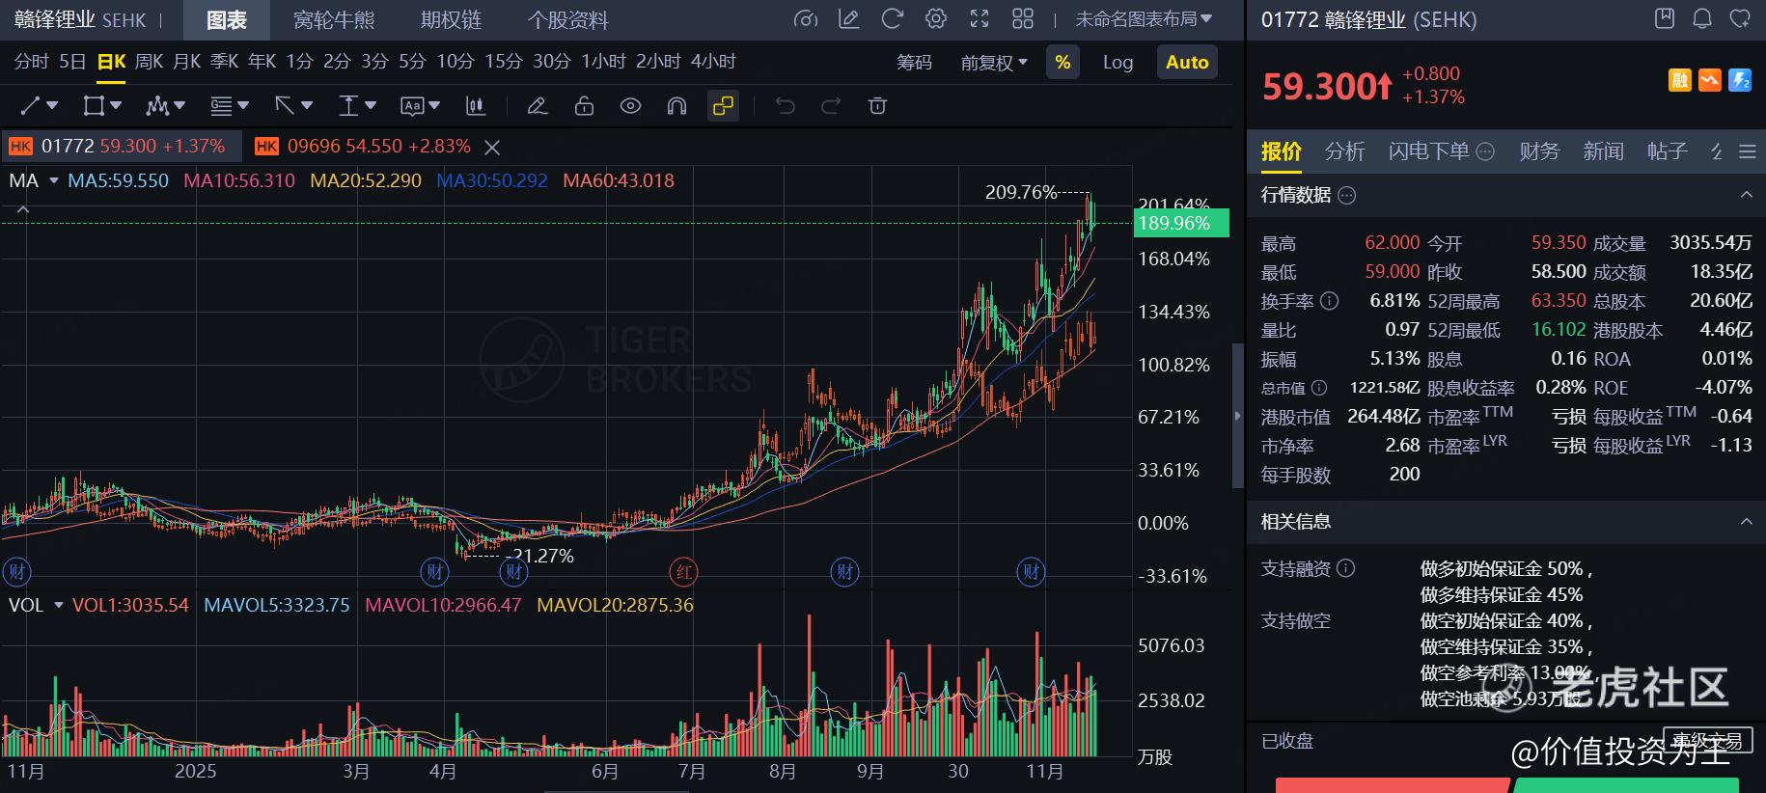
Task: Toggle drawings visibility with eye icon
Action: click(630, 106)
